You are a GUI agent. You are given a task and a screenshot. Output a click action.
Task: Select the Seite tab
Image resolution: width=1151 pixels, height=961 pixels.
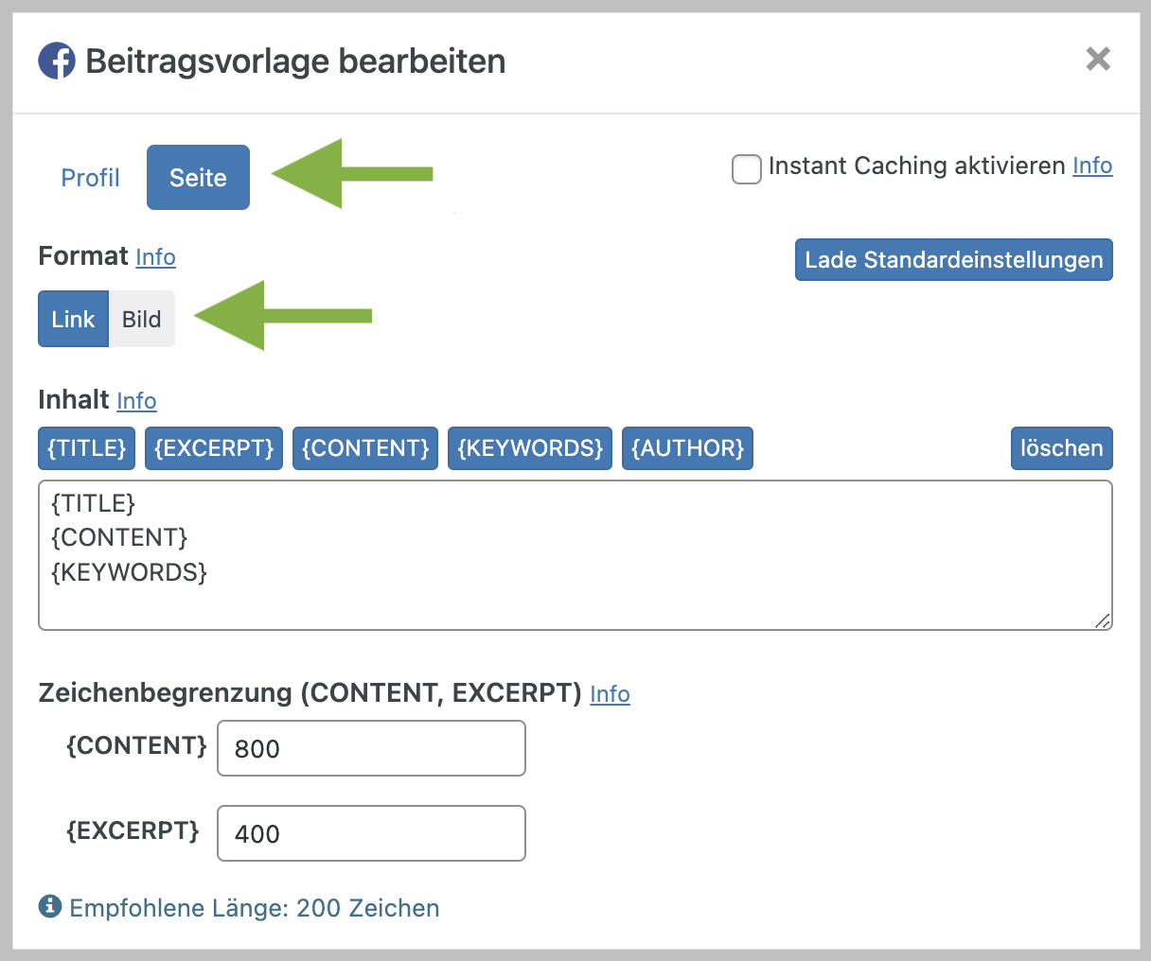point(198,177)
